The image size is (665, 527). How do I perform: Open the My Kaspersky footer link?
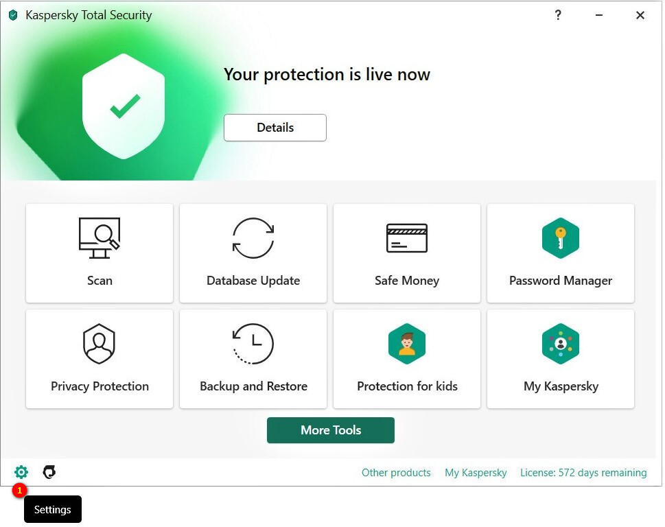[476, 473]
